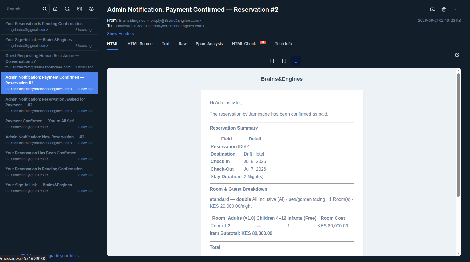Image resolution: width=470 pixels, height=262 pixels.
Task: Click the Room Cost KES 80,000.00 cell
Action: (333, 226)
